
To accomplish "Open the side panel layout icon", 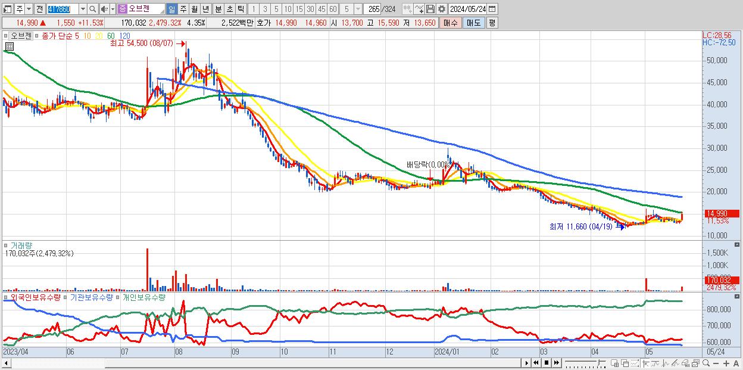I will (8, 9).
